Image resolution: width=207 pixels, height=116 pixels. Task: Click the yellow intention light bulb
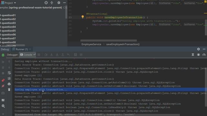coord(83,17)
